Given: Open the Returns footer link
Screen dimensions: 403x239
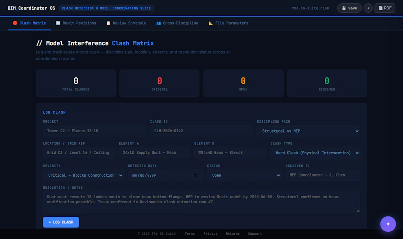Looking at the screenshot, I should 233,234.
